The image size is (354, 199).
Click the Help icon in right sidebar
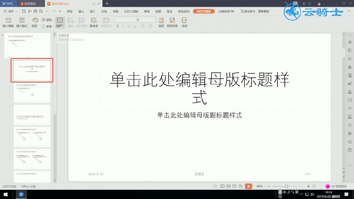(x=350, y=150)
